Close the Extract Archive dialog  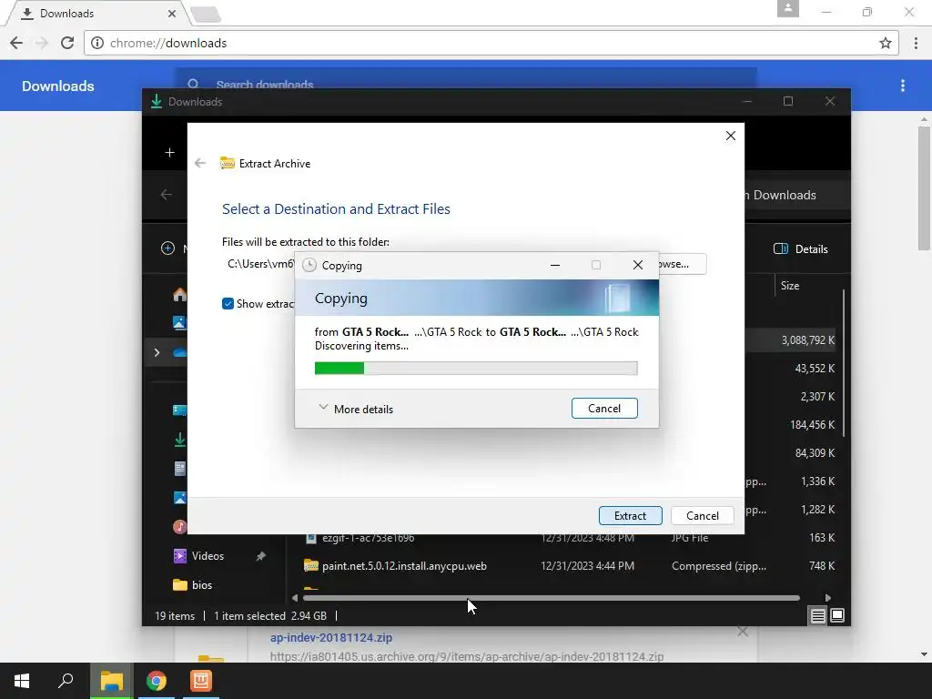pos(731,136)
